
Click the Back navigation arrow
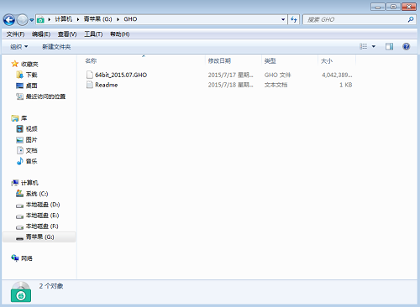click(9, 19)
